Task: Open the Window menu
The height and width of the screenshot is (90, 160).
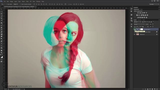Action: point(38,1)
